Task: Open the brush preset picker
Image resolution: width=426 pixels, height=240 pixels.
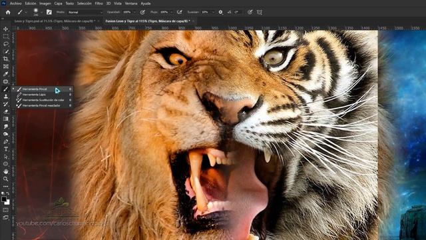Action: coord(35,12)
